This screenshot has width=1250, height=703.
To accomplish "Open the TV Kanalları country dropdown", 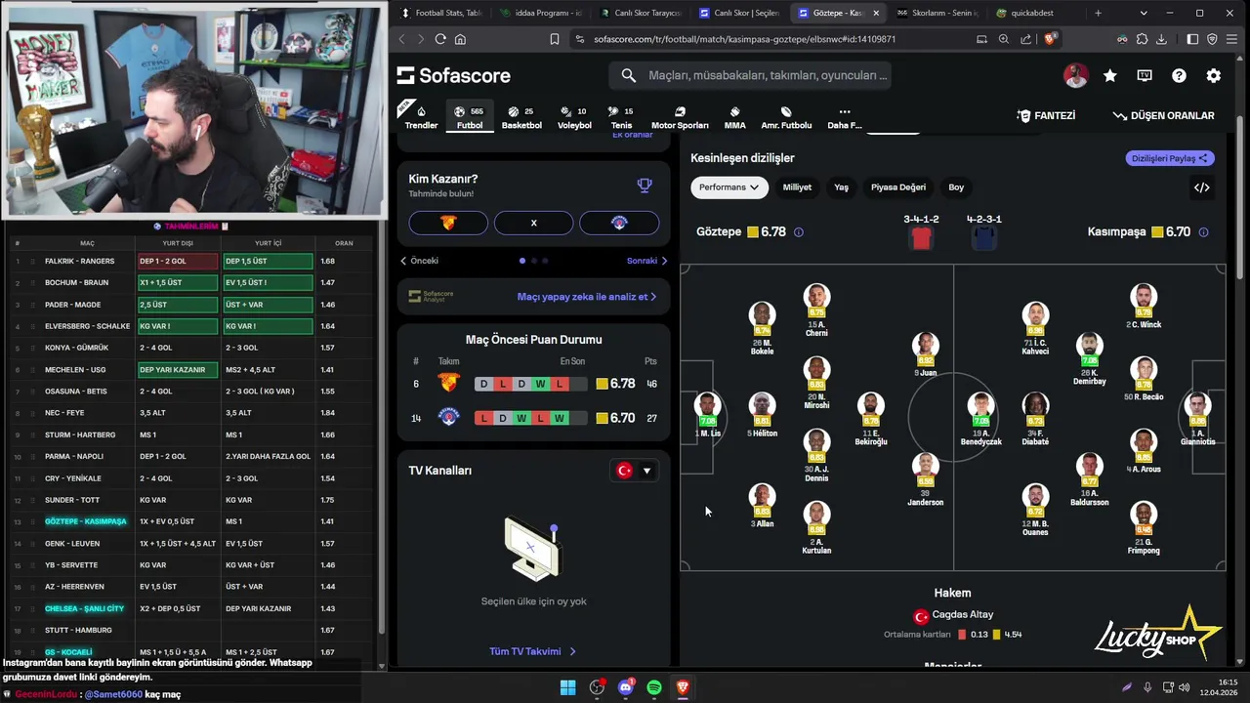I will pyautogui.click(x=634, y=471).
